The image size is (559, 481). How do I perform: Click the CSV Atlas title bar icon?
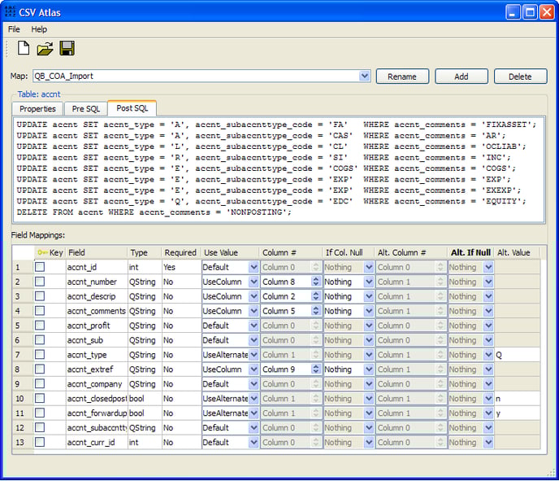11,12
